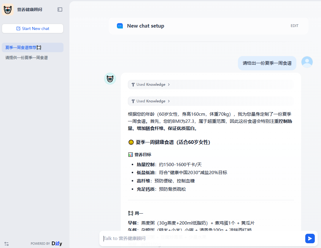Click the Start New chat button
The image size is (321, 248).
pyautogui.click(x=33, y=28)
